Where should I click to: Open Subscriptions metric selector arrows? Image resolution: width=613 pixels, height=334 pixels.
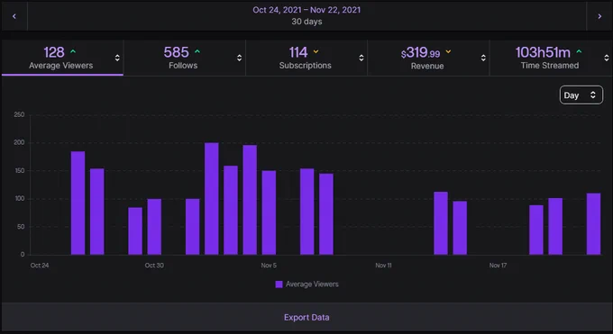pyautogui.click(x=361, y=58)
